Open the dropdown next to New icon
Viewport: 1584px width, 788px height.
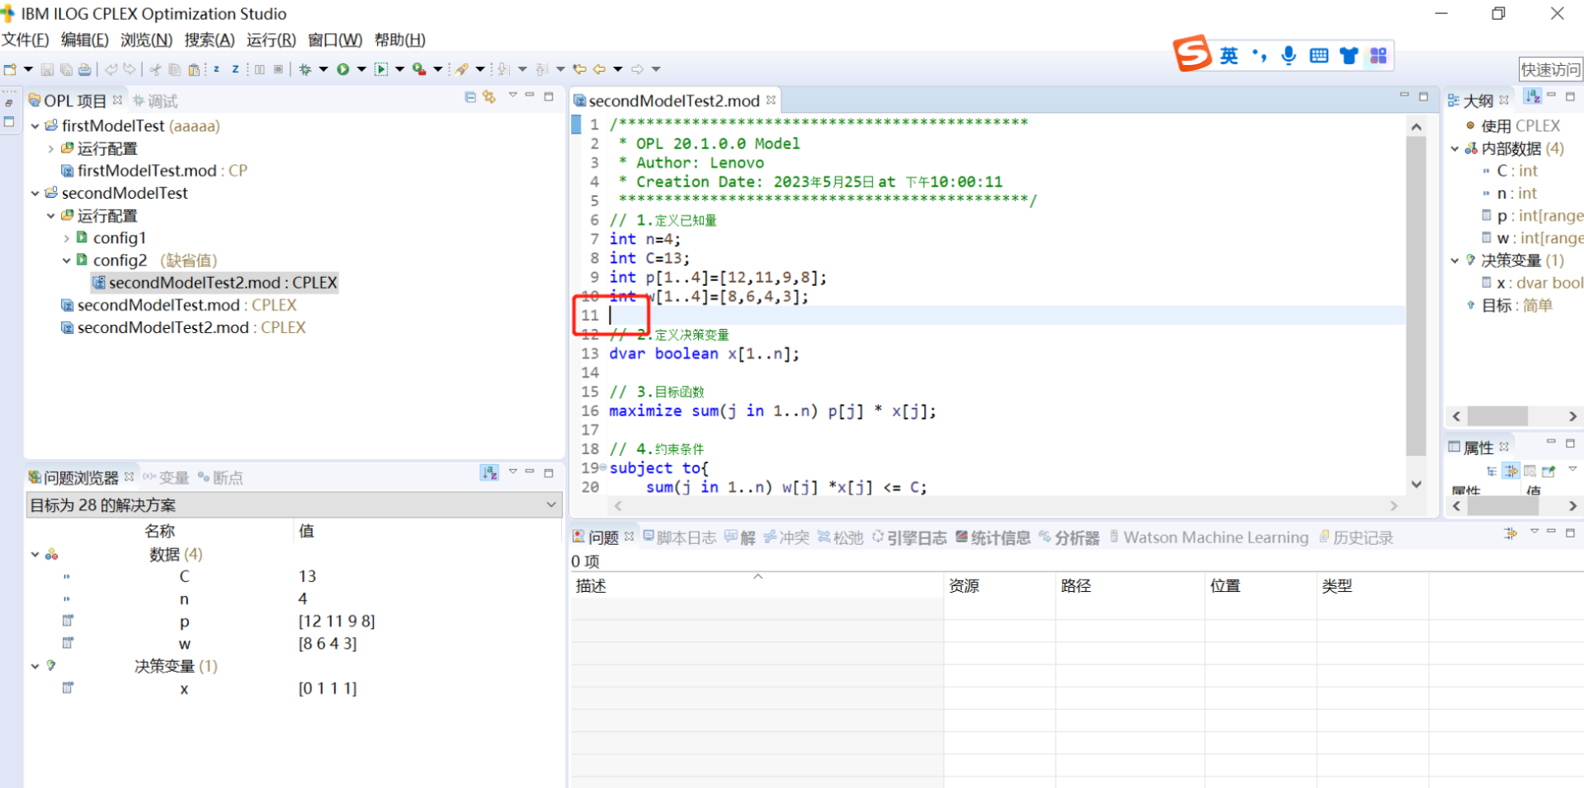tap(28, 69)
